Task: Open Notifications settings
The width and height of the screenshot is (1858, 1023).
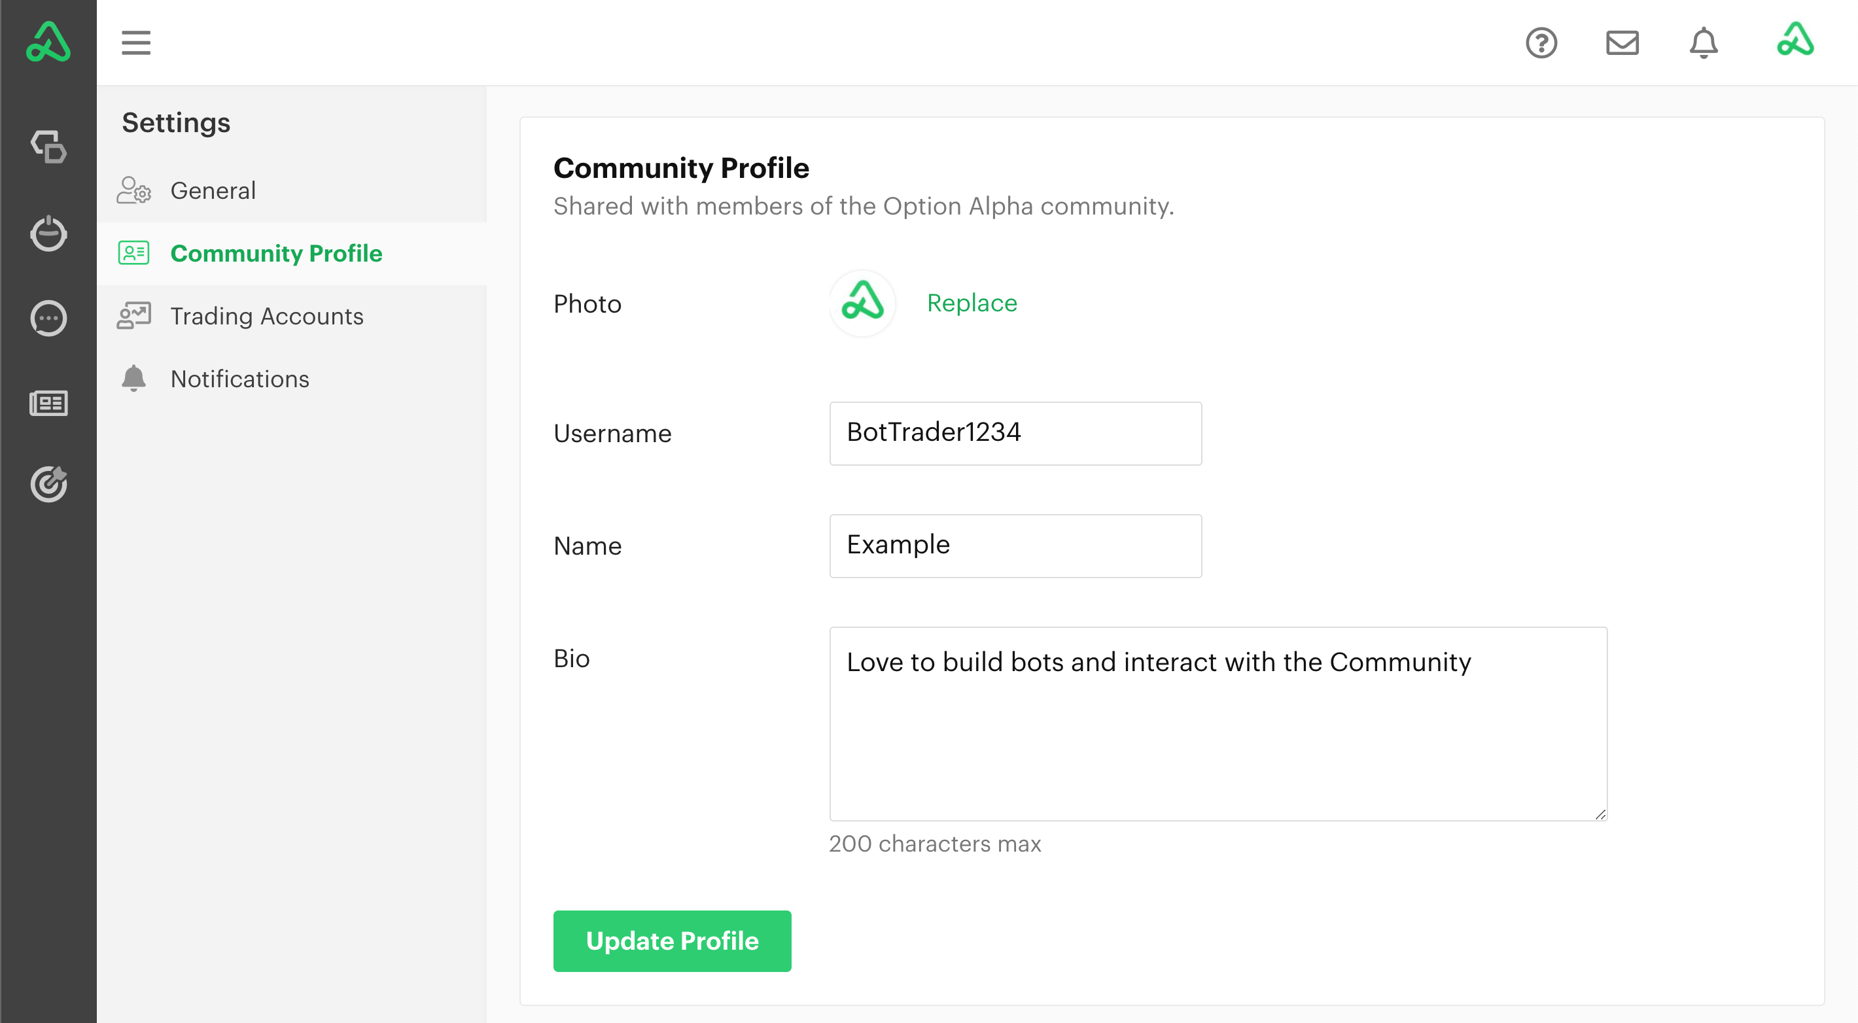Action: [291, 379]
